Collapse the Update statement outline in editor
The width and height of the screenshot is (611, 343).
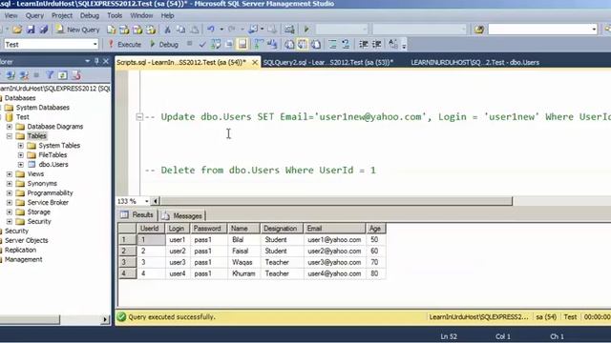point(139,116)
